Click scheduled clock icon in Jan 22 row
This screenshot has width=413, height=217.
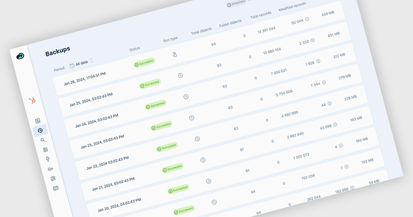(197, 139)
